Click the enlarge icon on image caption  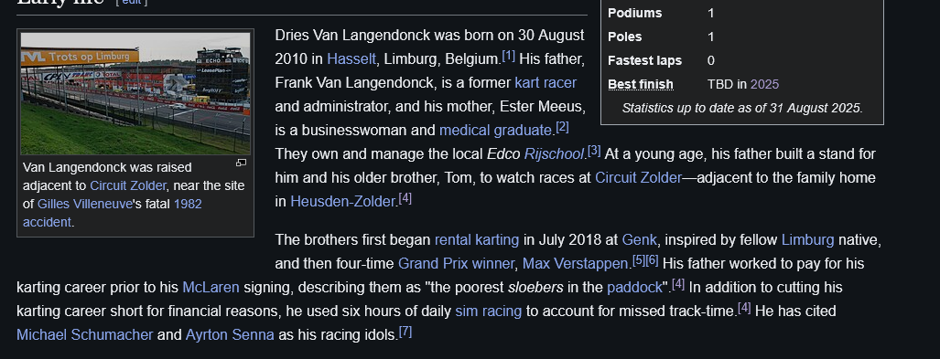point(241,163)
